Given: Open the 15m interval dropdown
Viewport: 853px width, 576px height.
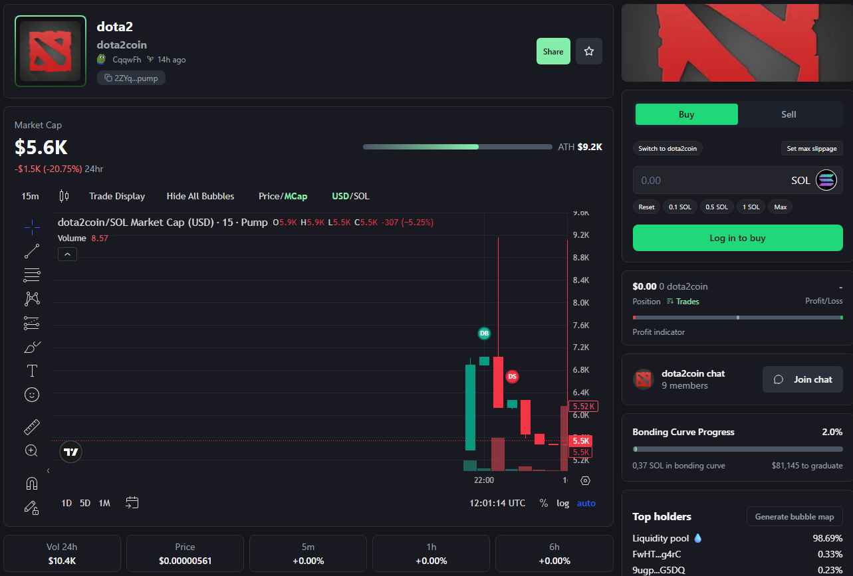Looking at the screenshot, I should (x=30, y=196).
